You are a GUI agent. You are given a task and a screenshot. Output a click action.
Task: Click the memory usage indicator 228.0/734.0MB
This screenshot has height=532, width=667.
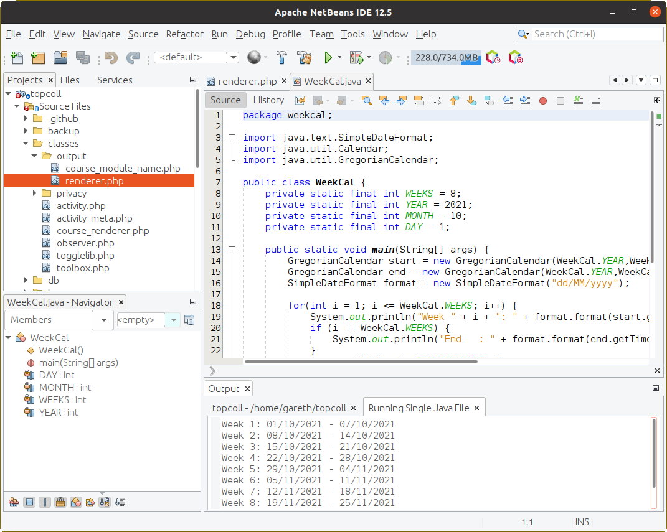[447, 57]
